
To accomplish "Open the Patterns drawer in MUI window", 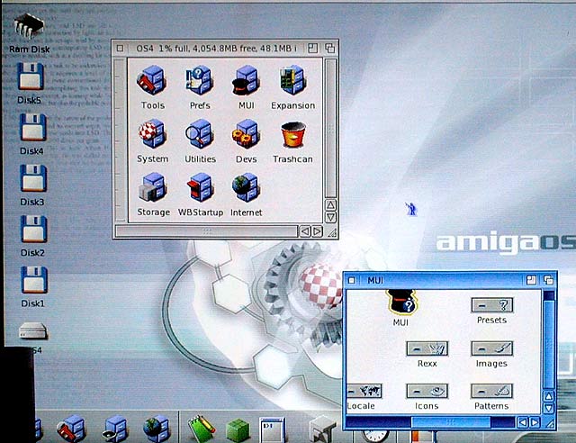I will coord(492,391).
